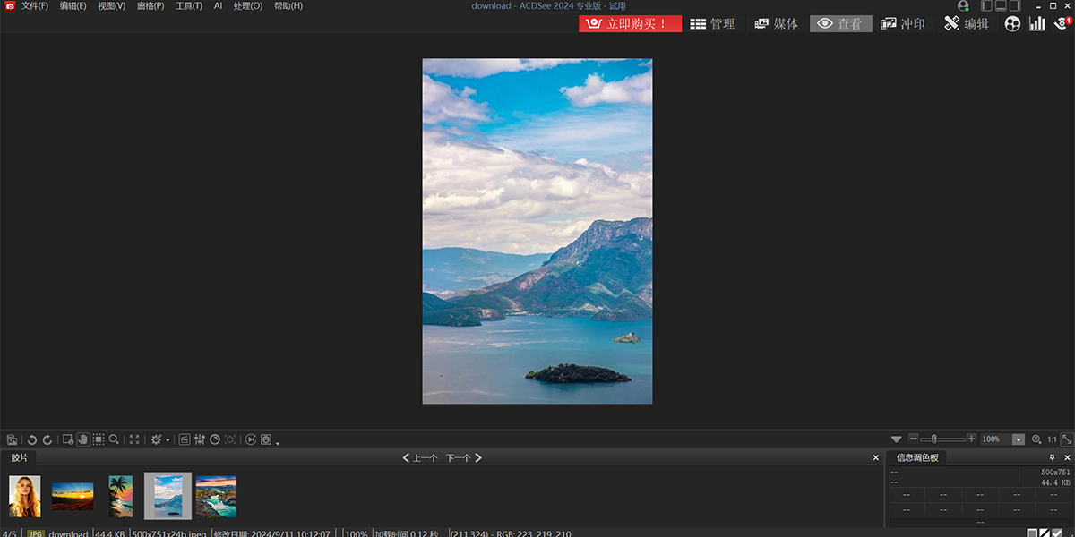Screen dimensions: 1075x537
Task: Click the zoom slider handle
Action: point(934,439)
